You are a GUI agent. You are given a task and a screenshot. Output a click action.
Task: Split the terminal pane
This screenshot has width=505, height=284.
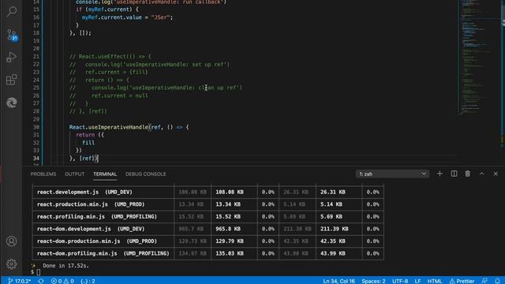454,174
